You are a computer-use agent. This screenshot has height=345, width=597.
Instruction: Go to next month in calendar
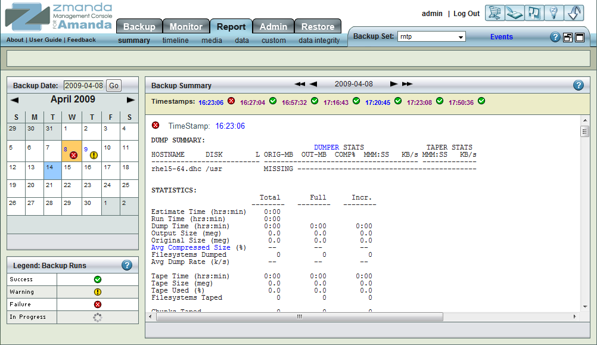pos(130,100)
